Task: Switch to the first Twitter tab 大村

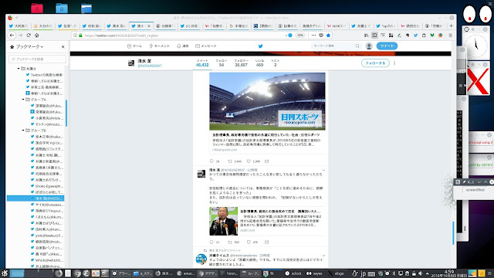Action: [x=19, y=25]
